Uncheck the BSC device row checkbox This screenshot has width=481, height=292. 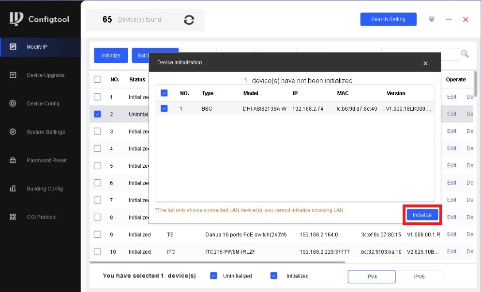point(164,109)
